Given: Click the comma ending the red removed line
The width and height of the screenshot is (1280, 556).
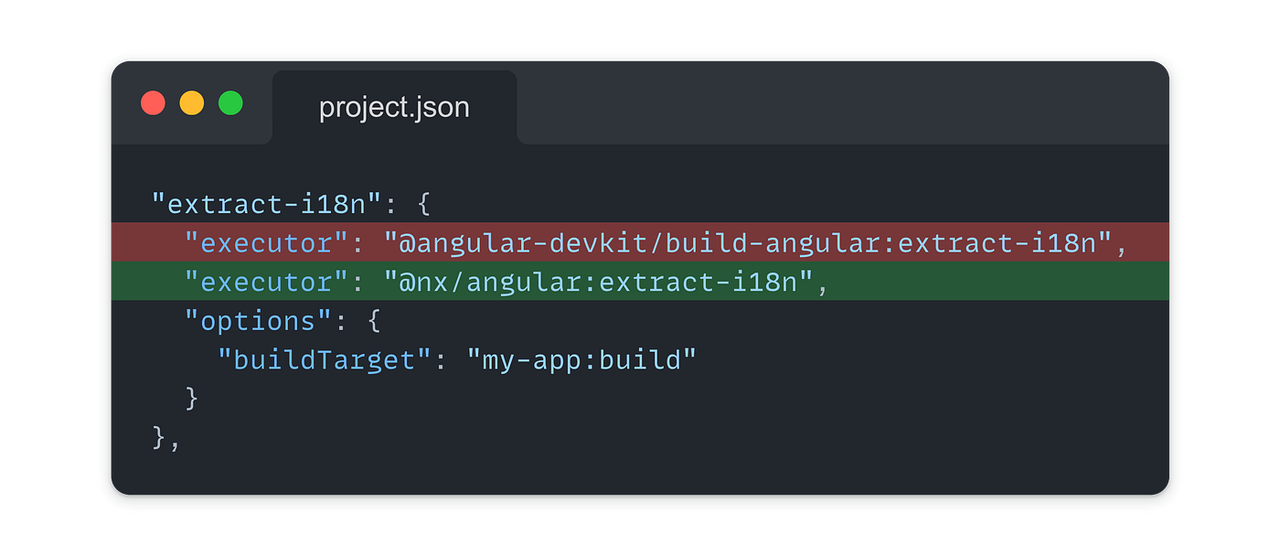Looking at the screenshot, I should point(1121,244).
